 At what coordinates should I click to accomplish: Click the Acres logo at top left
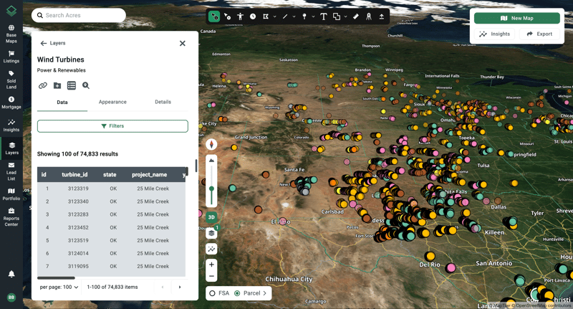(11, 11)
